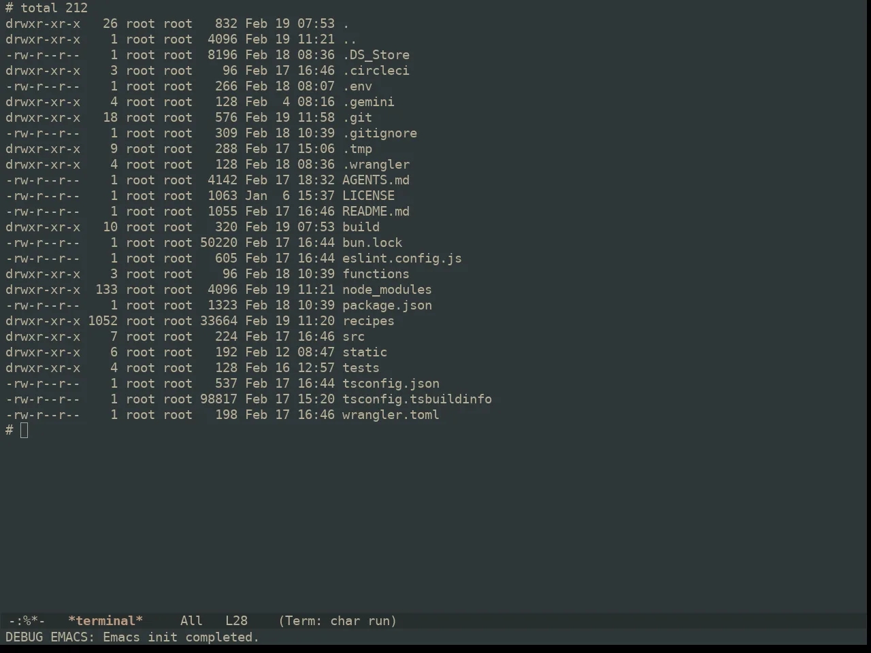Select the .gemini directory entry

[368, 102]
